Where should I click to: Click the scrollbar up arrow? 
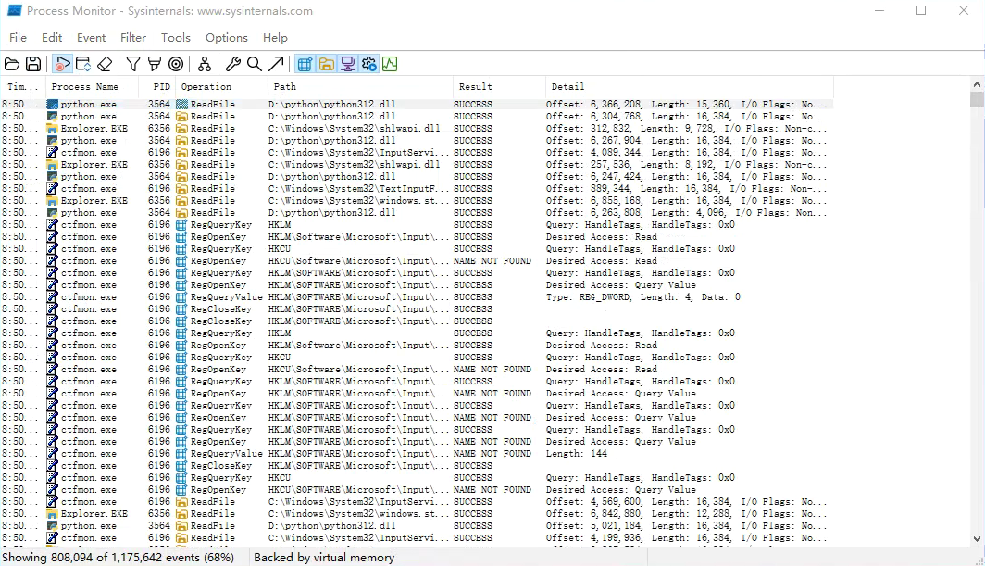[977, 84]
